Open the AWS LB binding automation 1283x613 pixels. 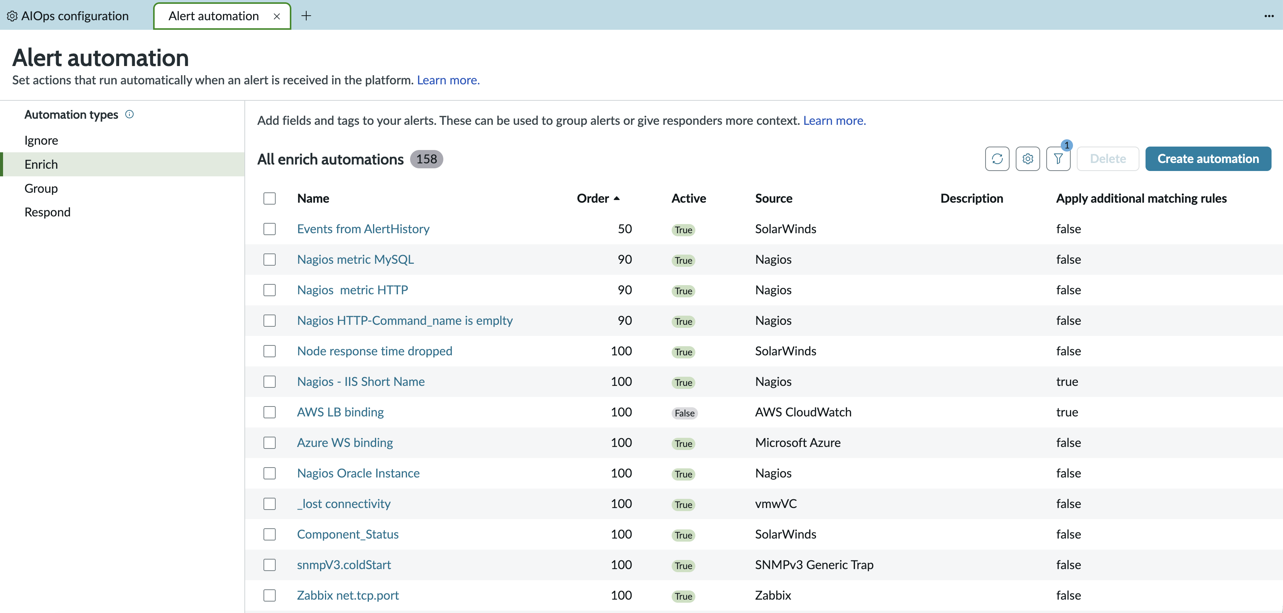click(340, 412)
